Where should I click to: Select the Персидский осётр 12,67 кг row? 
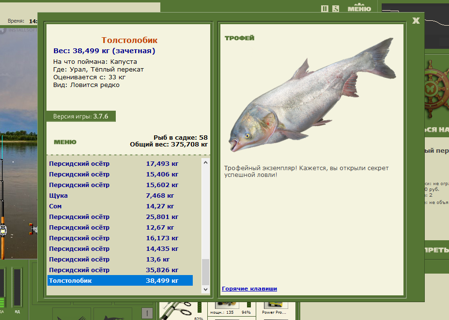coord(120,227)
